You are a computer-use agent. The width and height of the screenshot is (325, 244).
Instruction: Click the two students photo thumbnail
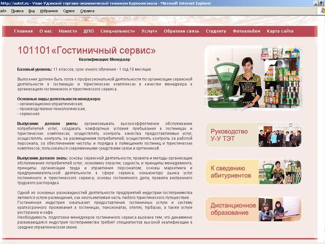(280, 209)
